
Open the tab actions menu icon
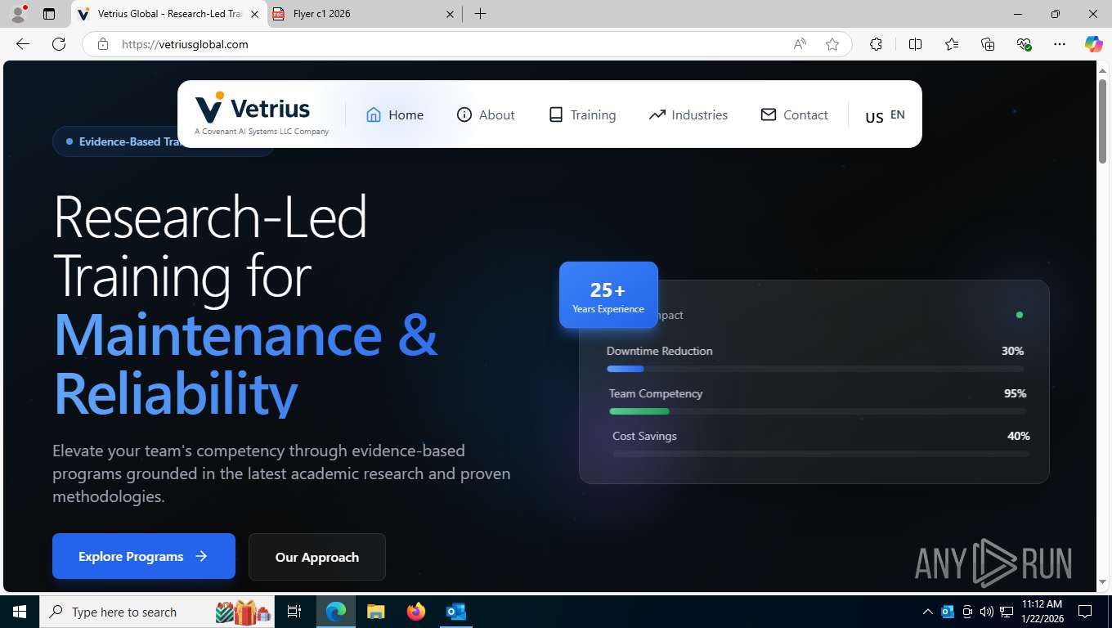tap(49, 14)
